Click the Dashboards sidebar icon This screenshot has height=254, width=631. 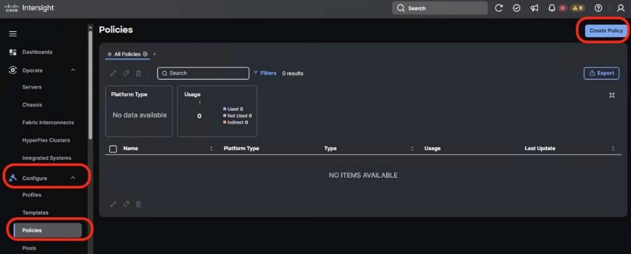pyautogui.click(x=13, y=52)
